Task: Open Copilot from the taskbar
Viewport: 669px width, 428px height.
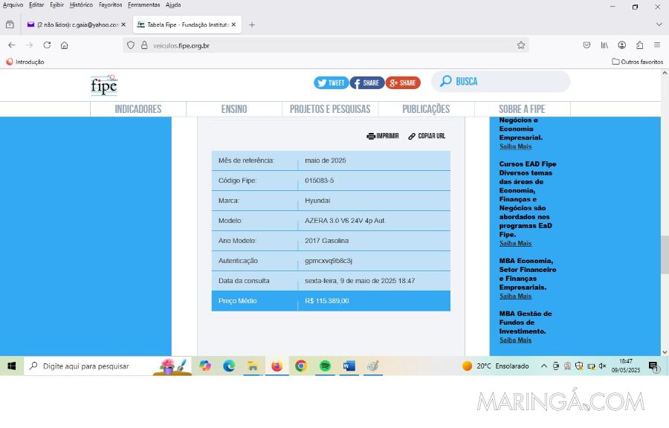Action: pyautogui.click(x=205, y=366)
